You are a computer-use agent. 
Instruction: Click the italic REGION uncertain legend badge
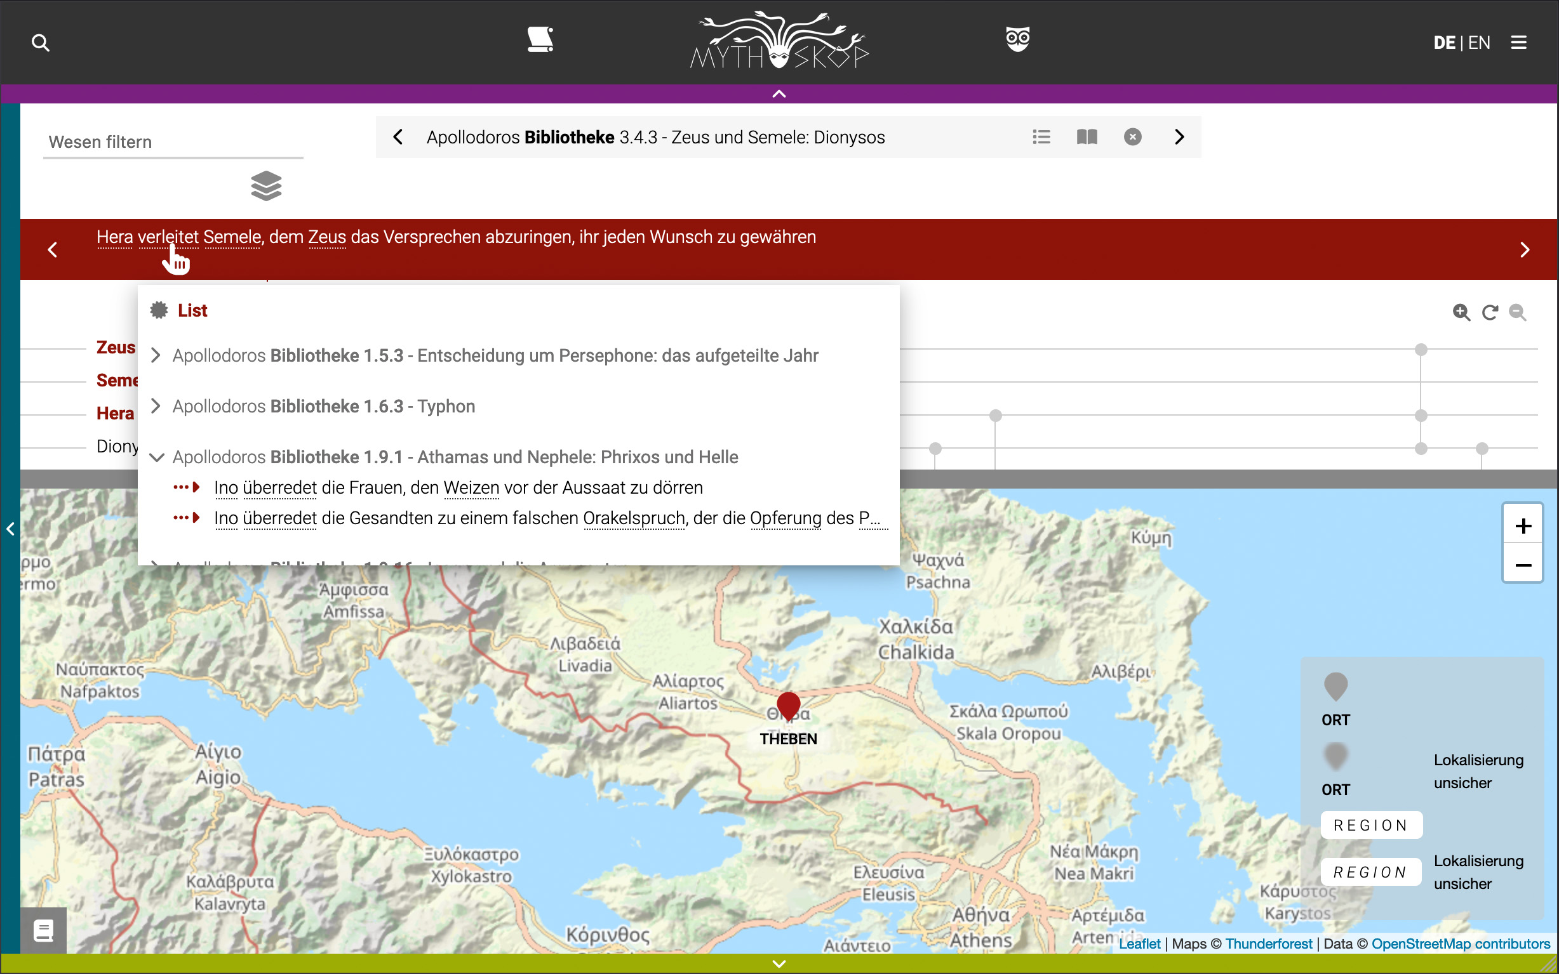point(1370,872)
